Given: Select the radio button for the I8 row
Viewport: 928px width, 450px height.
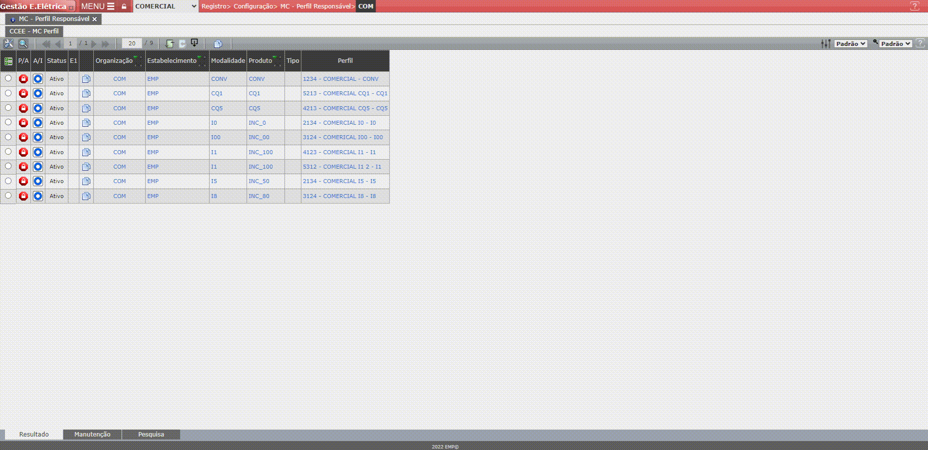Looking at the screenshot, I should pos(8,196).
